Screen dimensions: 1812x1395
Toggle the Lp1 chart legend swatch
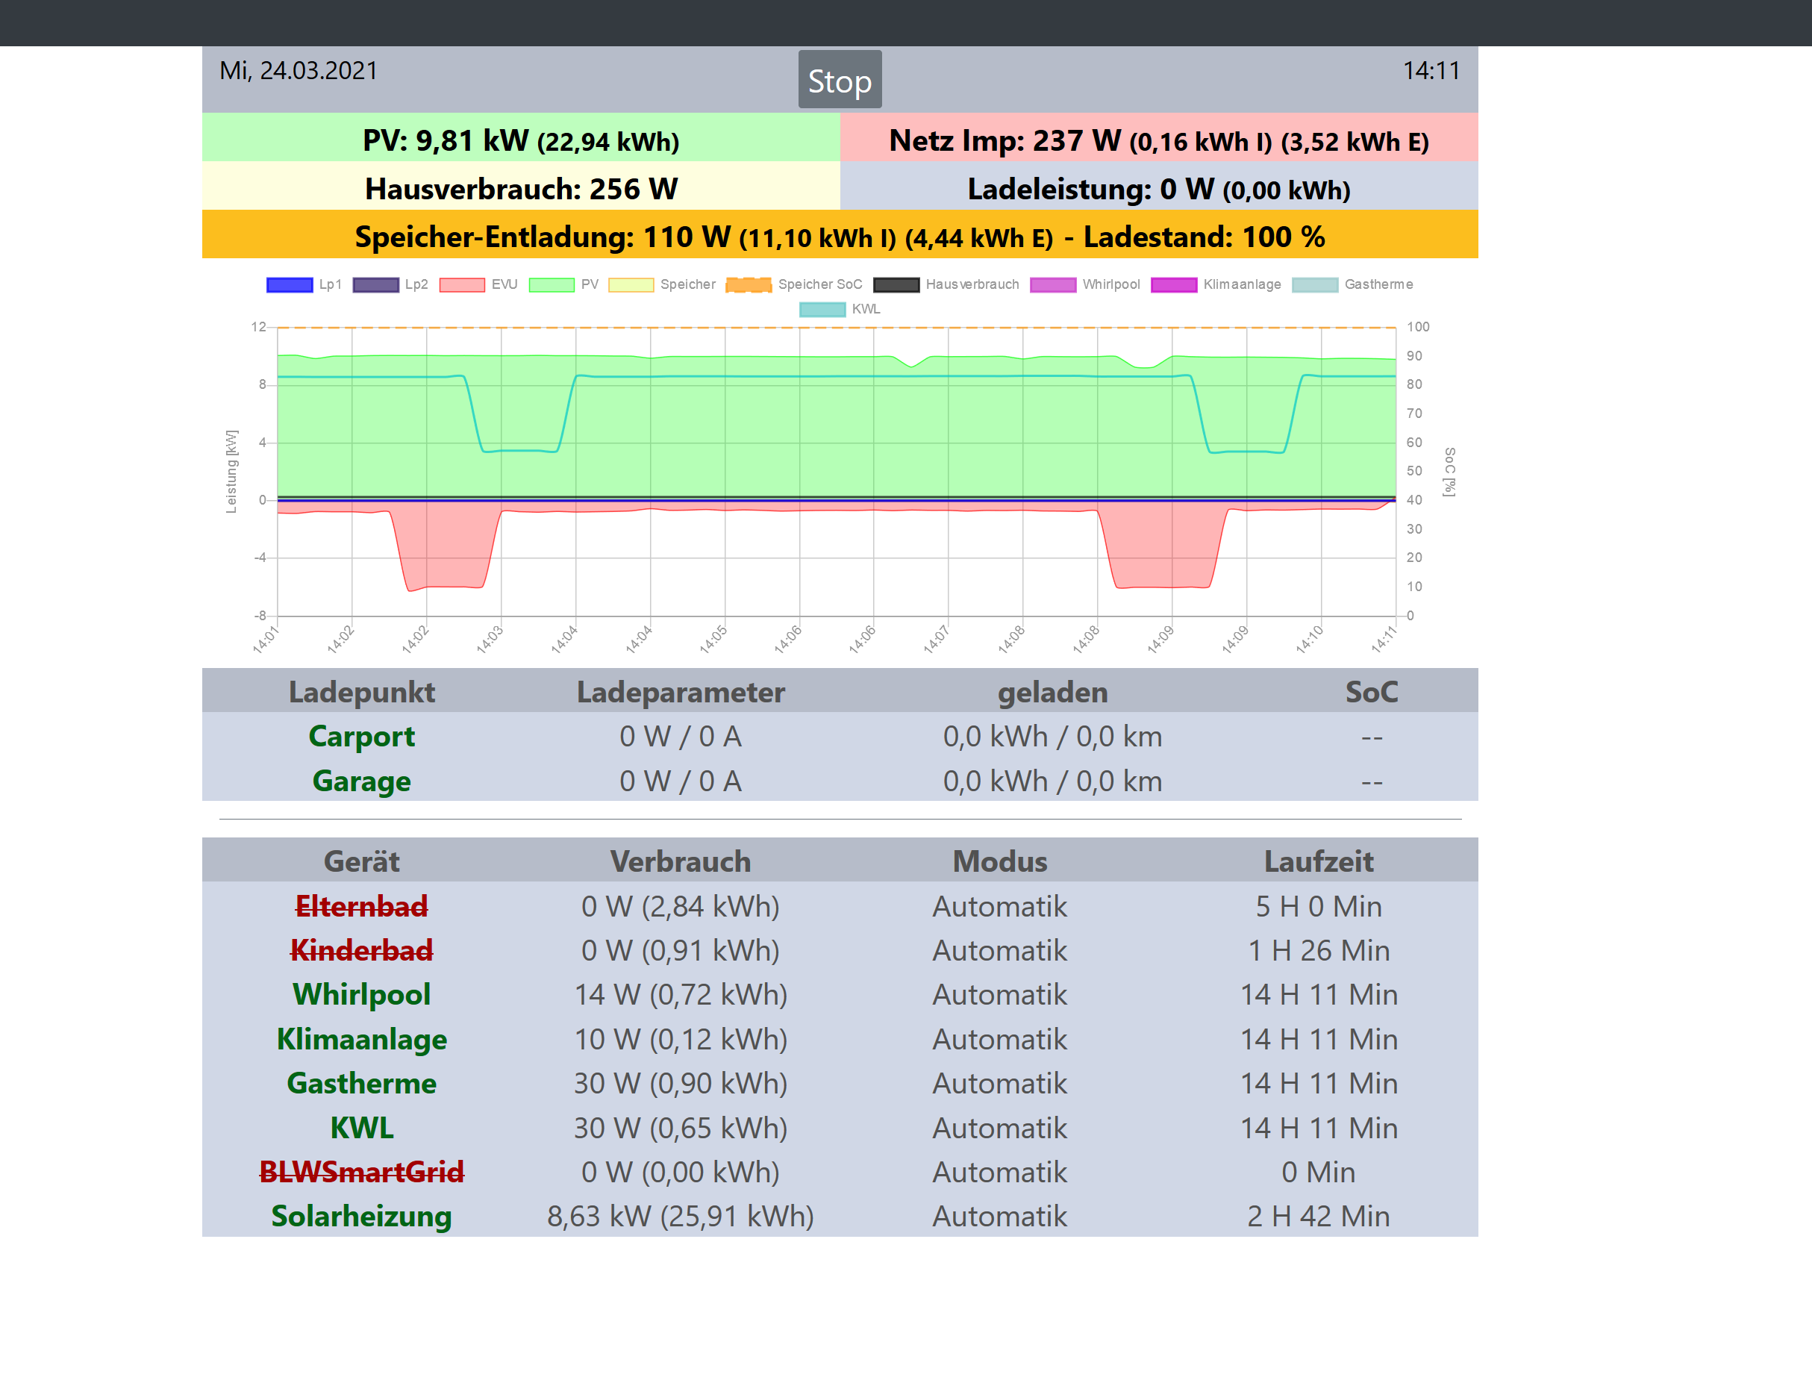click(x=290, y=284)
